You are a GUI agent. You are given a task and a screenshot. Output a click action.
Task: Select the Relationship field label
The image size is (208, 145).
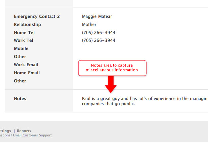pyautogui.click(x=27, y=25)
